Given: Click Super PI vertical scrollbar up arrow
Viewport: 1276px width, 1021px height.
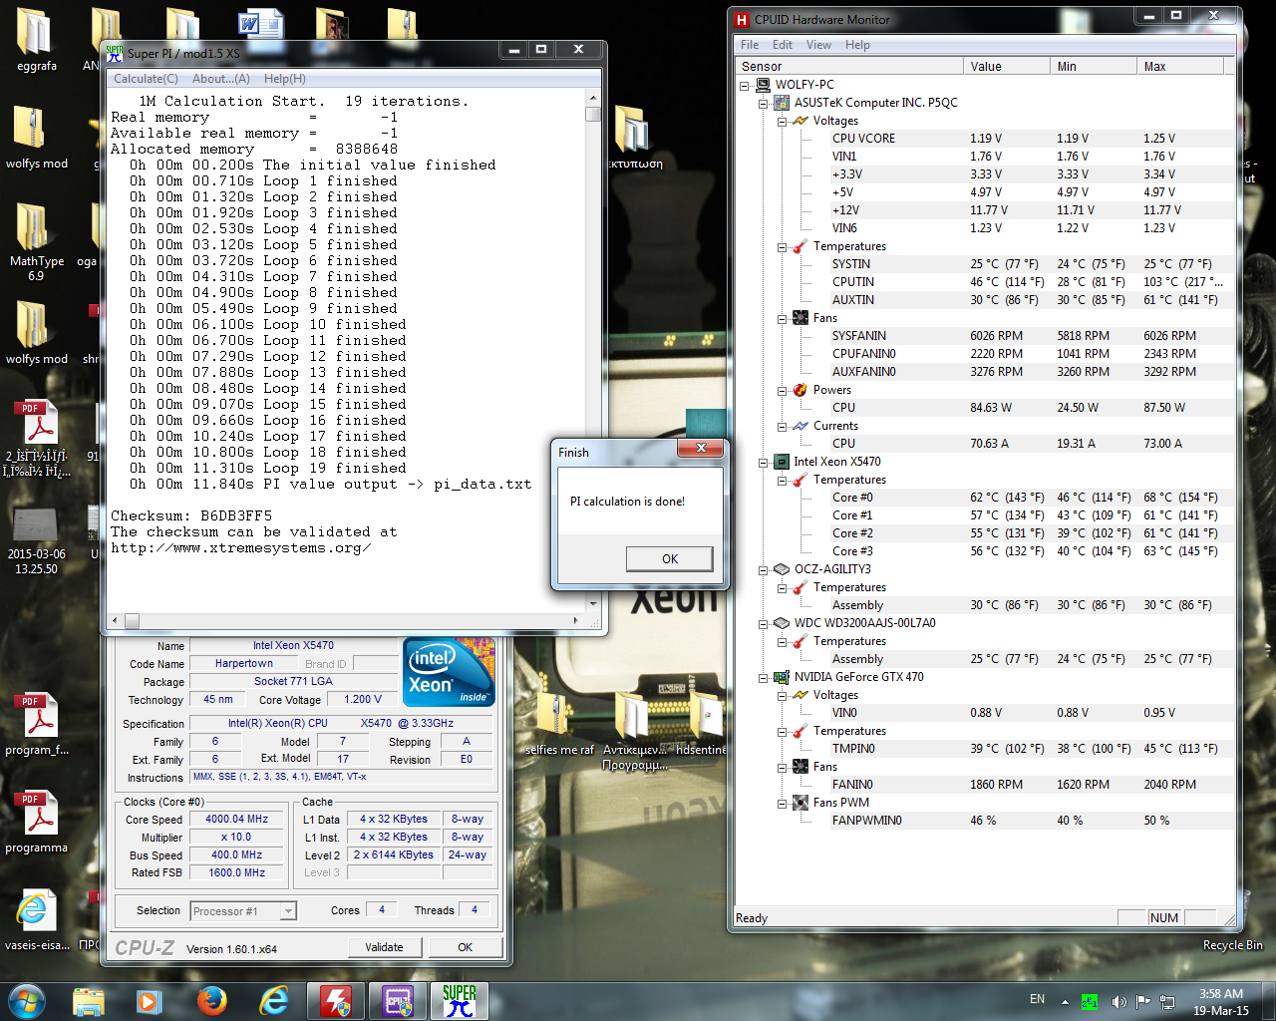Looking at the screenshot, I should [x=593, y=99].
